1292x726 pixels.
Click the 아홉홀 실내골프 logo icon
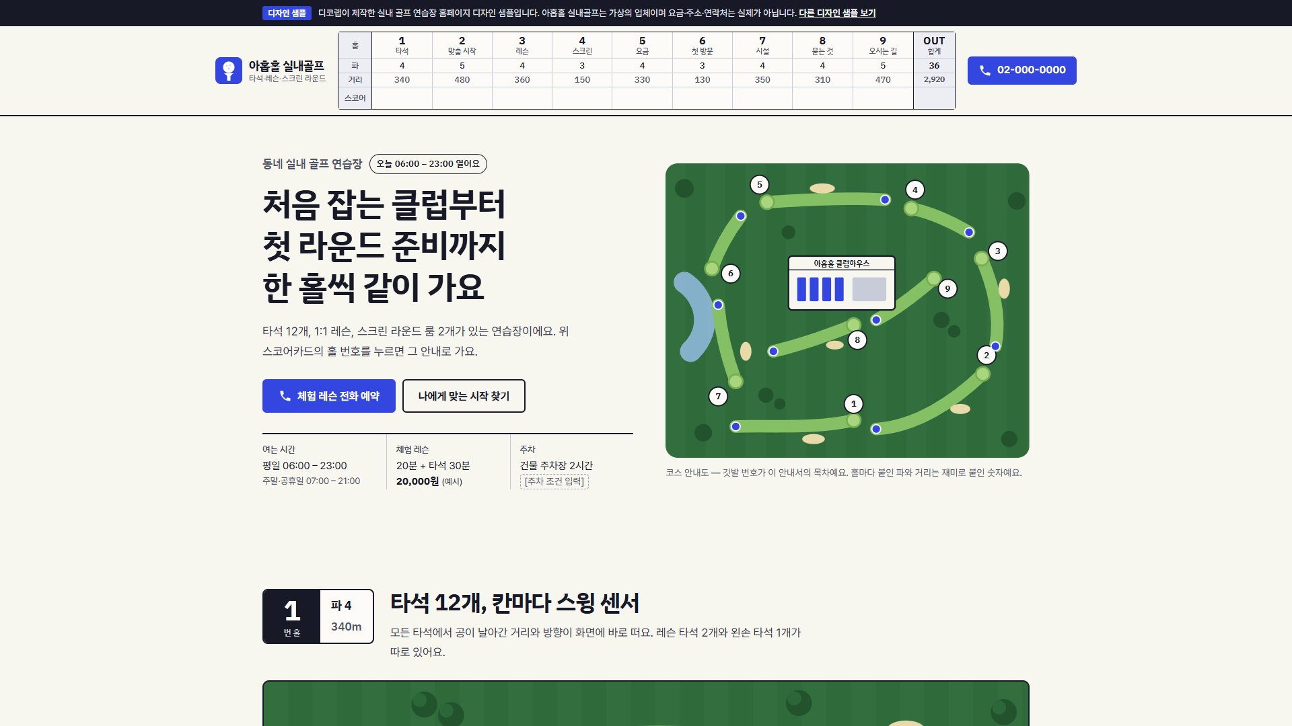[229, 71]
